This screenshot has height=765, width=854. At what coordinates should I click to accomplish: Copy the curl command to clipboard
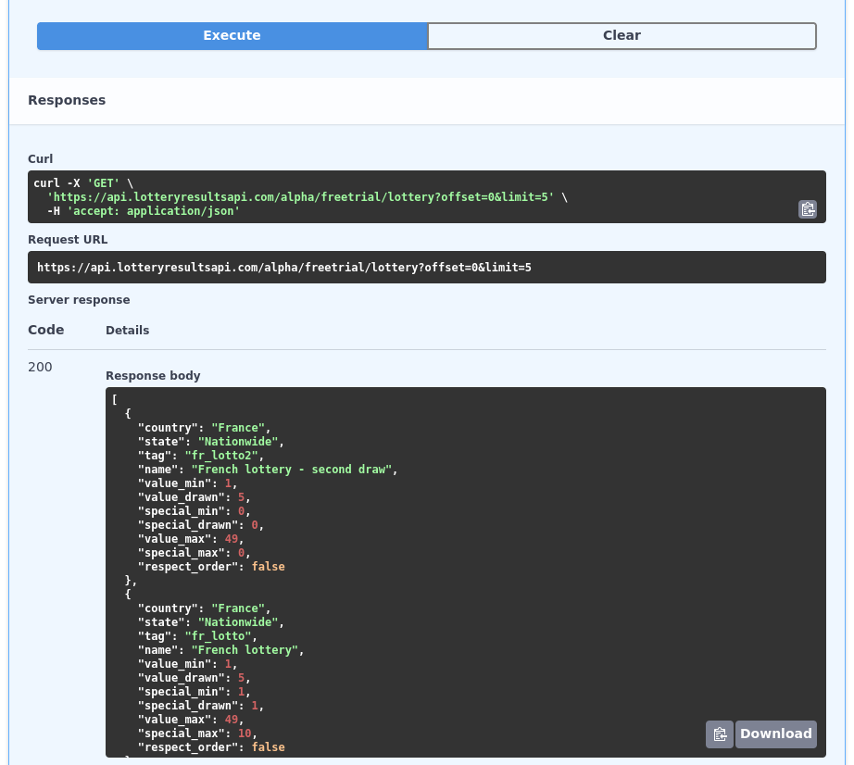(808, 209)
